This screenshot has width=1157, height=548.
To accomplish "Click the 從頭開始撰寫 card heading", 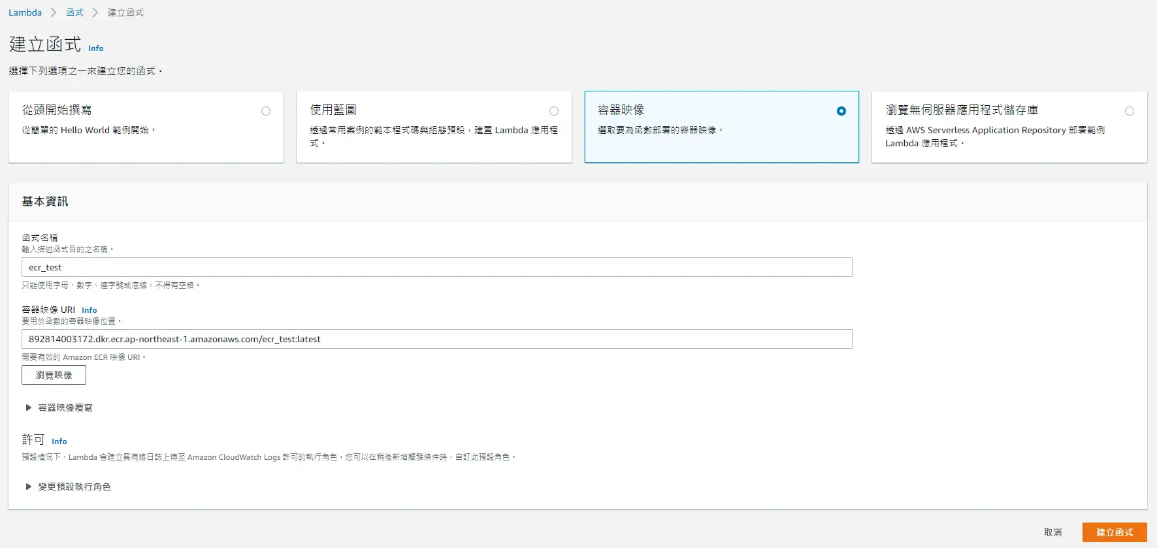I will (57, 110).
